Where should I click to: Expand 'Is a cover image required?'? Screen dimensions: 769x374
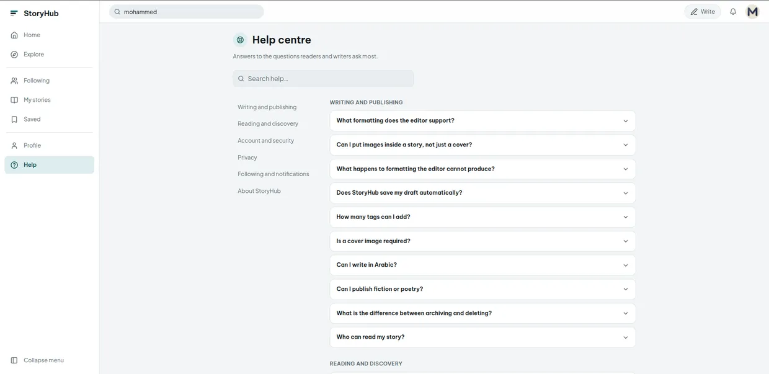click(482, 241)
